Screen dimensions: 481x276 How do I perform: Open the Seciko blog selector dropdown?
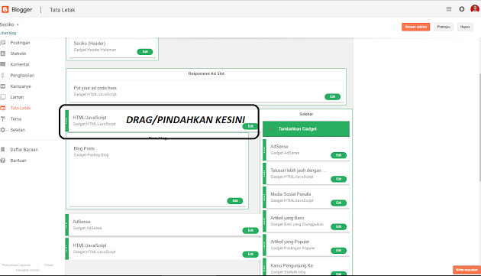[9, 24]
